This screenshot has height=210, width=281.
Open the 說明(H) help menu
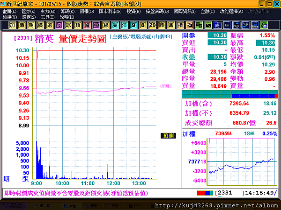pos(67,17)
